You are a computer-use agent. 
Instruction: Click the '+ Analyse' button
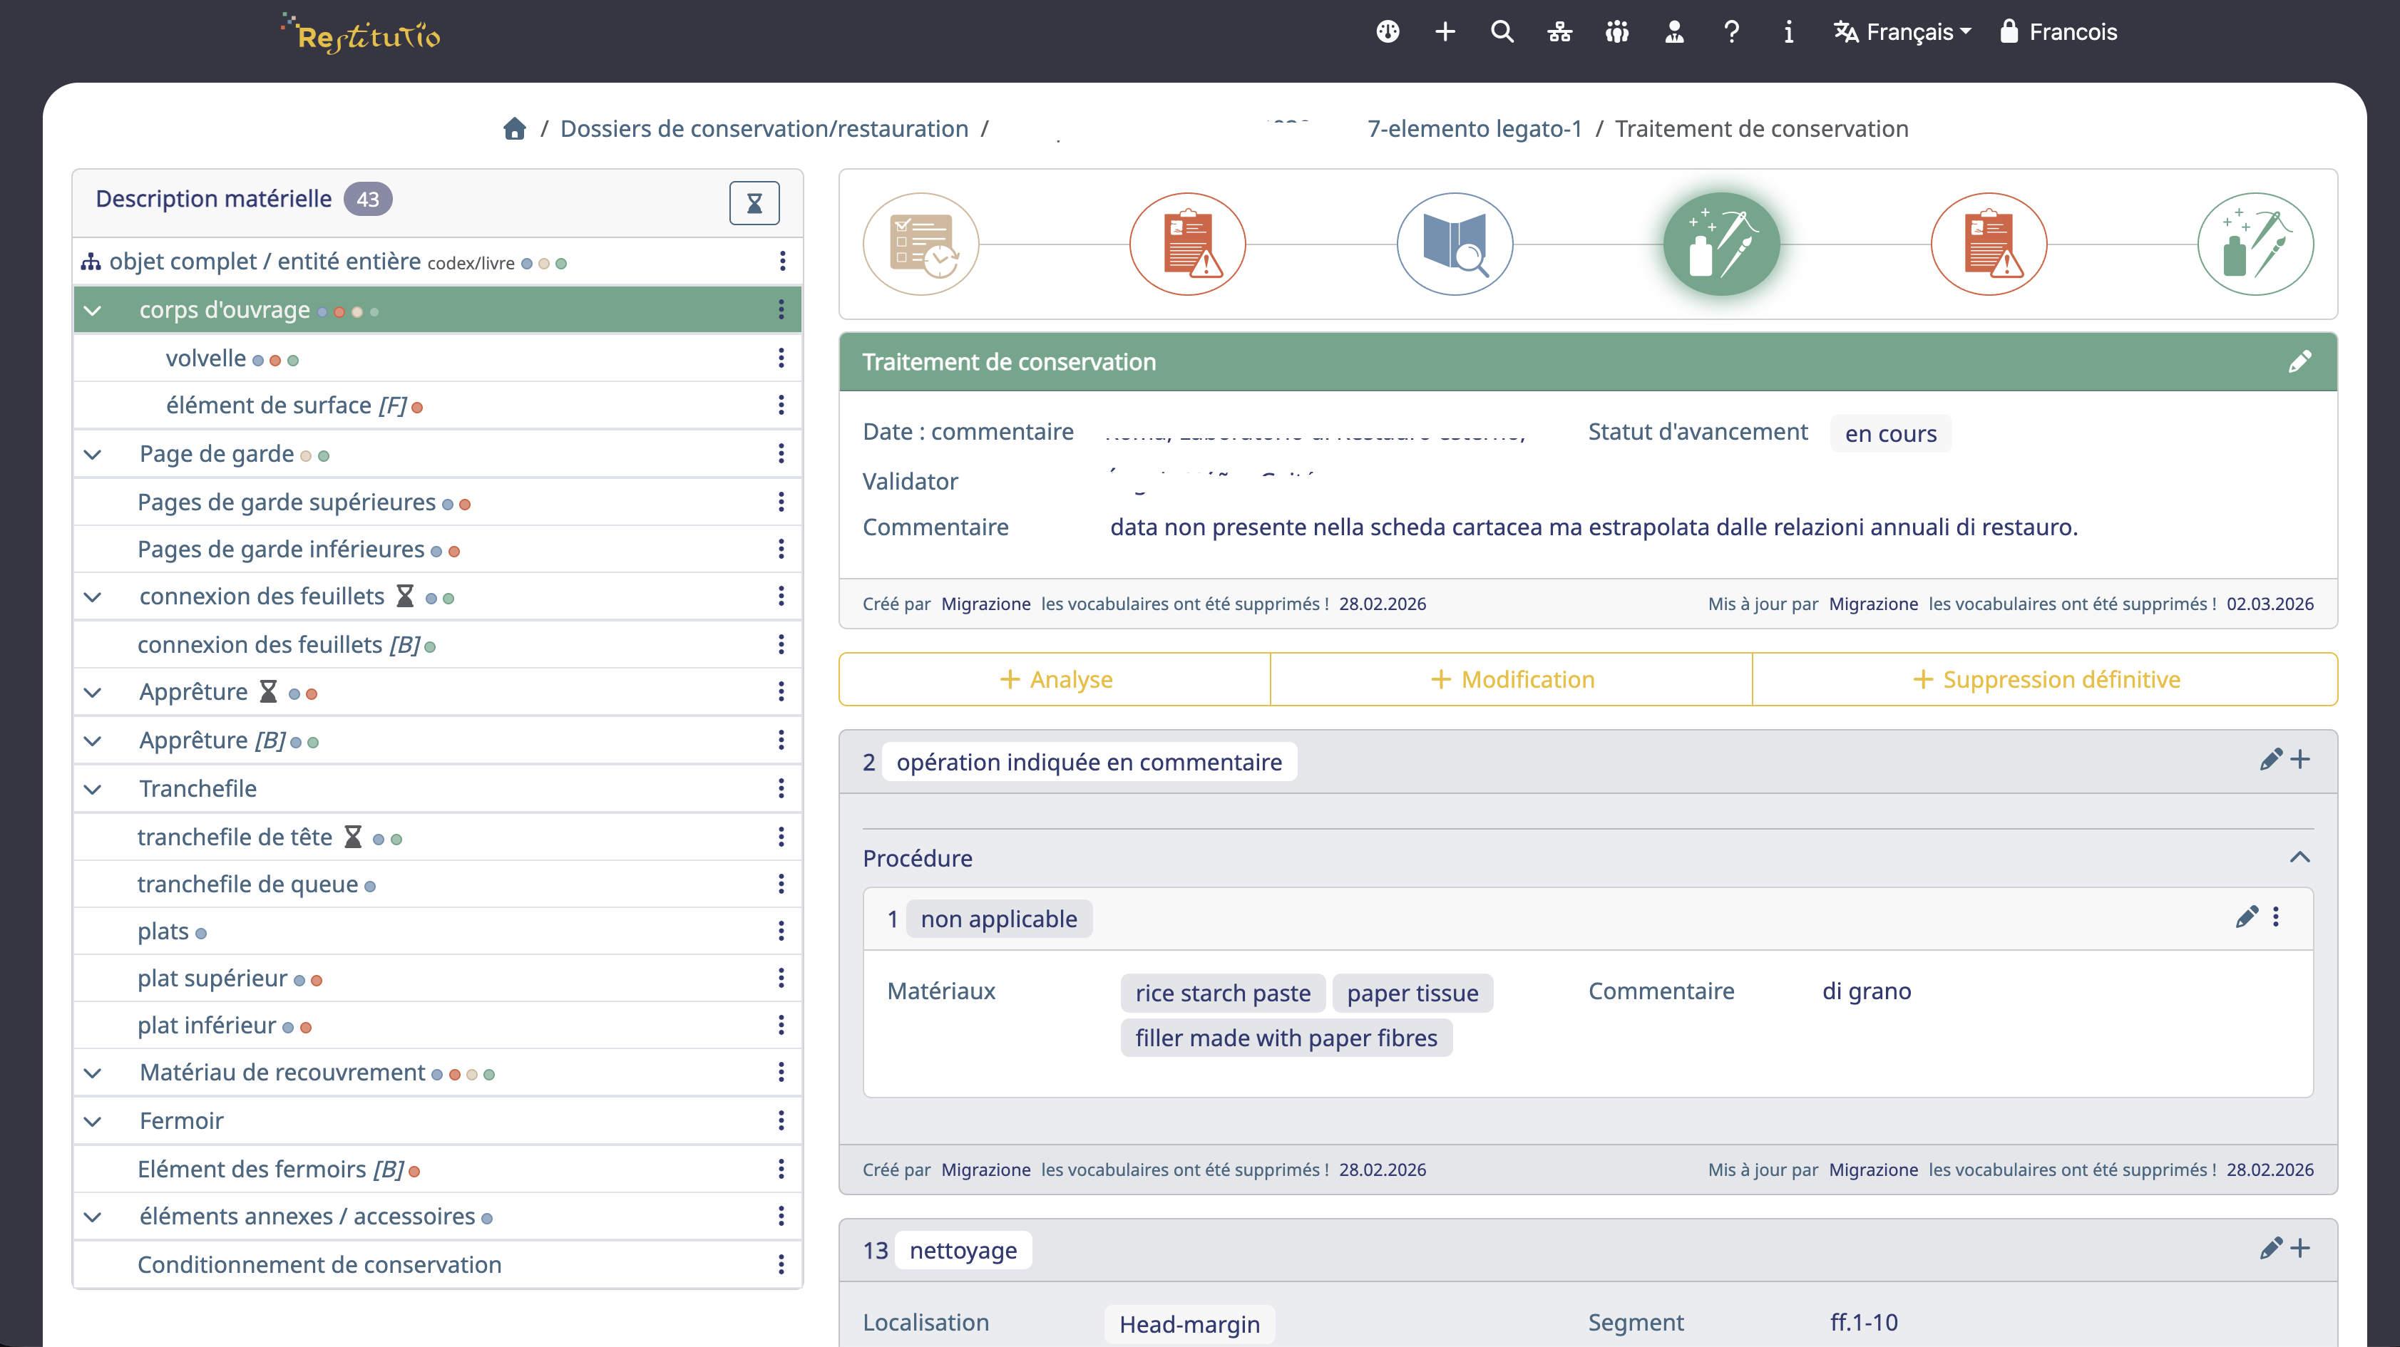[1054, 679]
